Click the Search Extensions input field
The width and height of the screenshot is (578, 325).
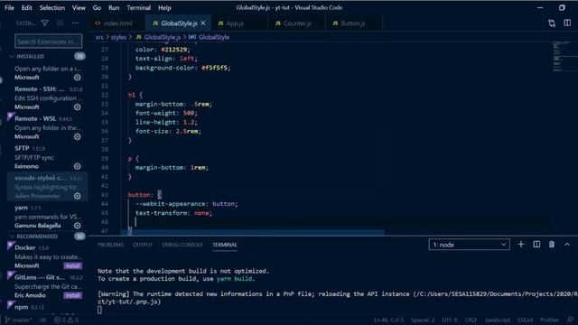point(48,42)
